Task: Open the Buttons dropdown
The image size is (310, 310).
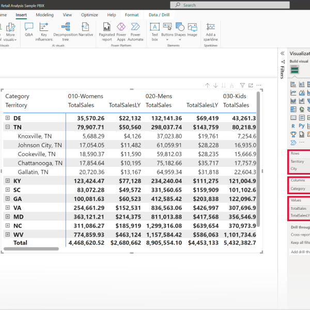Action: tap(167, 32)
